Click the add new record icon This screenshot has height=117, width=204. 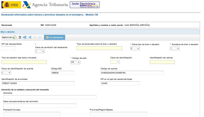pyautogui.click(x=14, y=37)
